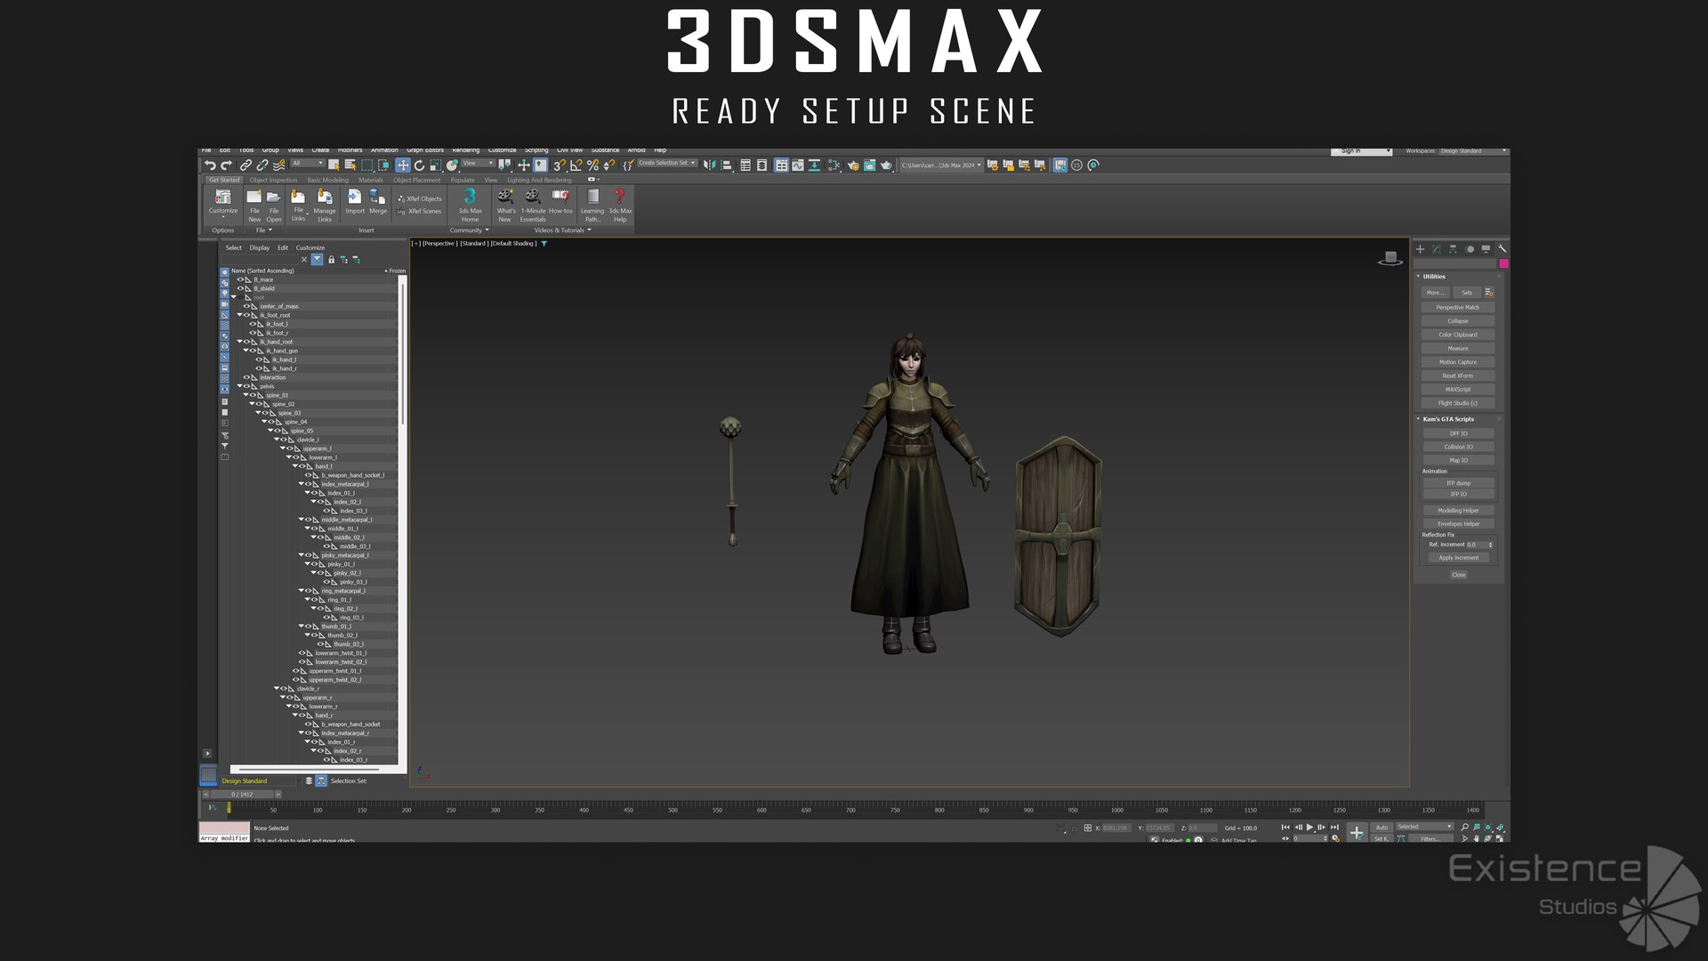The image size is (1708, 961).
Task: Click the magenta object color swatch
Action: (x=1503, y=264)
